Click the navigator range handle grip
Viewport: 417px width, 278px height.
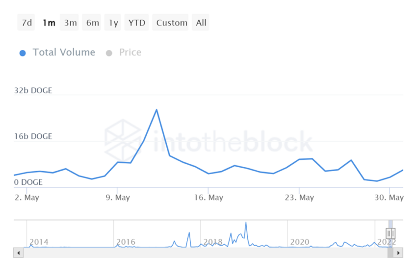[x=391, y=233]
